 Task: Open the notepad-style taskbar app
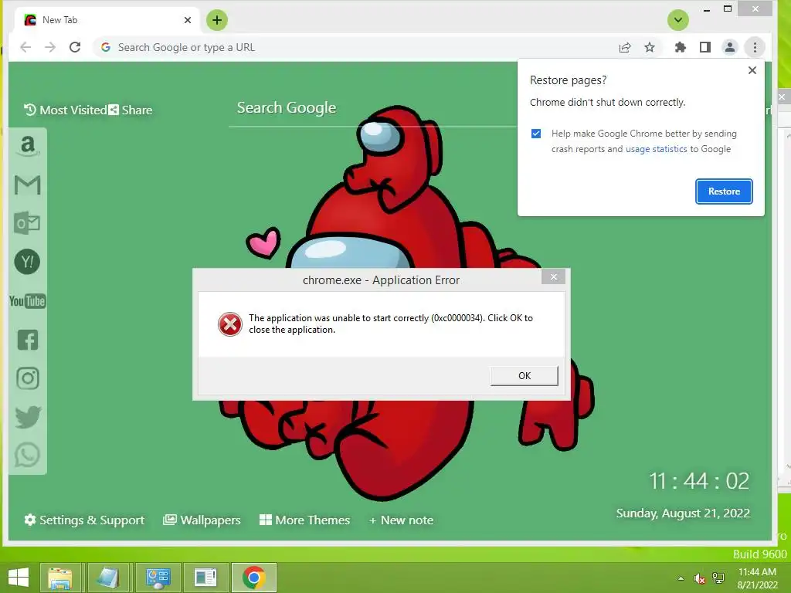pos(108,578)
